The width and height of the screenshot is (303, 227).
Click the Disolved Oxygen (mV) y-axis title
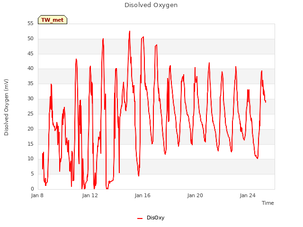tap(6, 107)
